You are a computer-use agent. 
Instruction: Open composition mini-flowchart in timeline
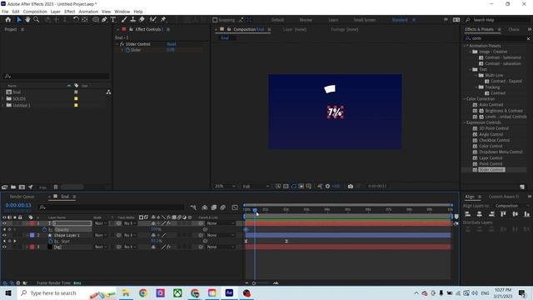click(193, 207)
